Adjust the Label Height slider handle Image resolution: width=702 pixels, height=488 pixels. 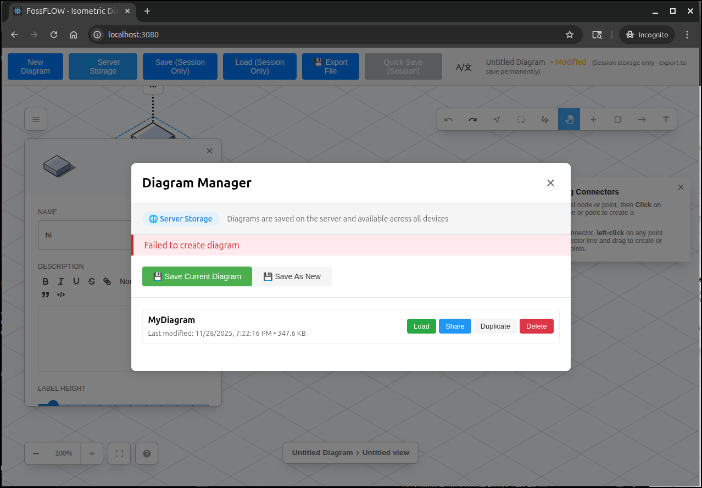pyautogui.click(x=53, y=405)
